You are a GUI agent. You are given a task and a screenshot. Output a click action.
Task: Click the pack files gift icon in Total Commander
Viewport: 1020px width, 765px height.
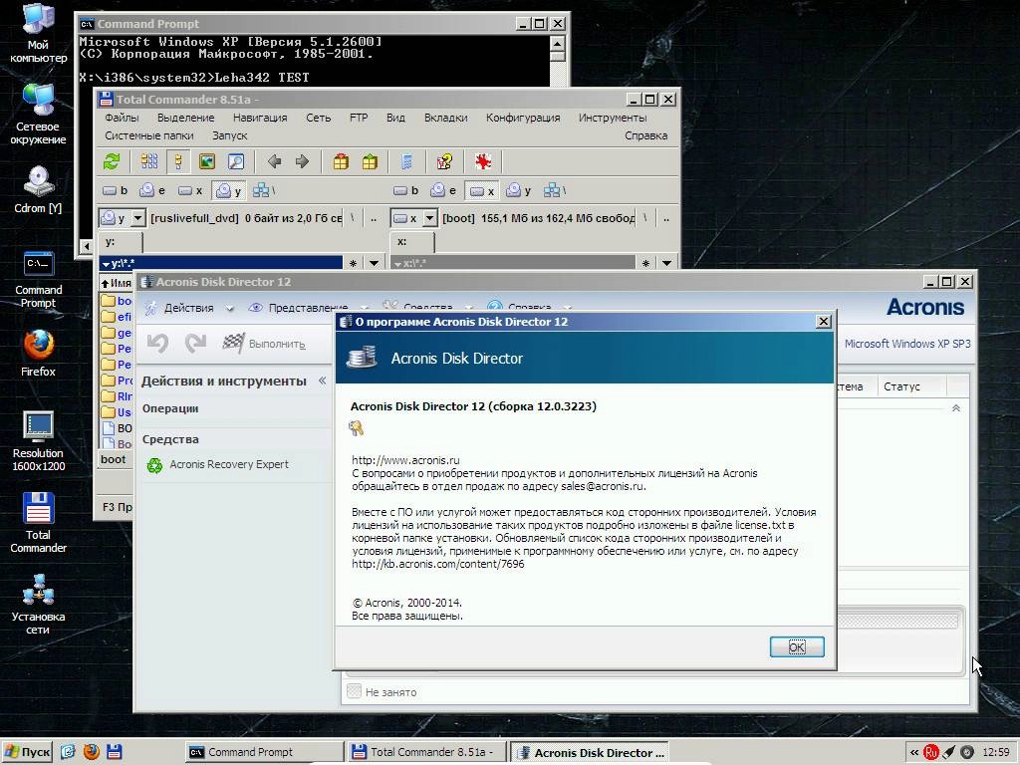click(x=341, y=162)
